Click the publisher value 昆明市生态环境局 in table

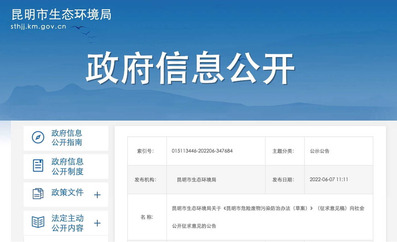point(197,180)
